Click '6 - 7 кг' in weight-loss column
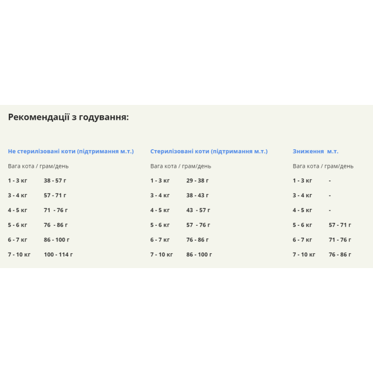 302,240
